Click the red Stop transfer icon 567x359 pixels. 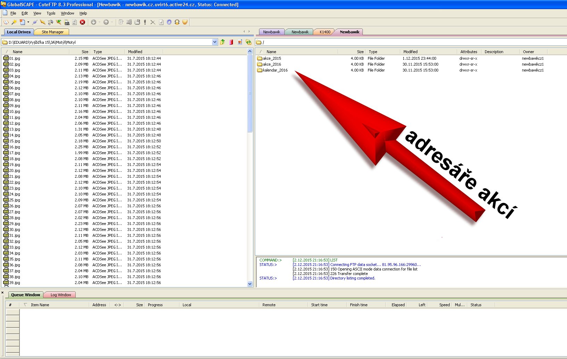(82, 22)
